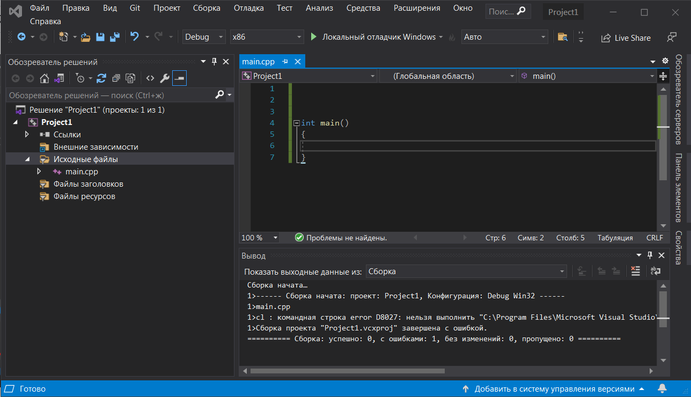The image size is (691, 397).
Task: Expand the main.cpp tree node arrow
Action: point(39,172)
